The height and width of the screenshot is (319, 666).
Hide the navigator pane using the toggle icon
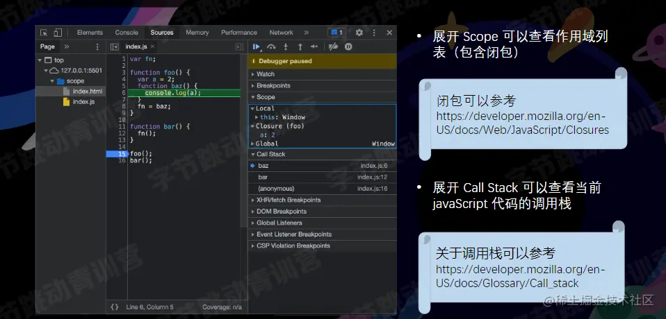click(114, 46)
